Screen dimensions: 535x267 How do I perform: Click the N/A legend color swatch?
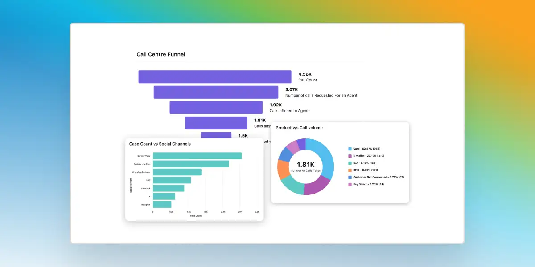click(350, 163)
